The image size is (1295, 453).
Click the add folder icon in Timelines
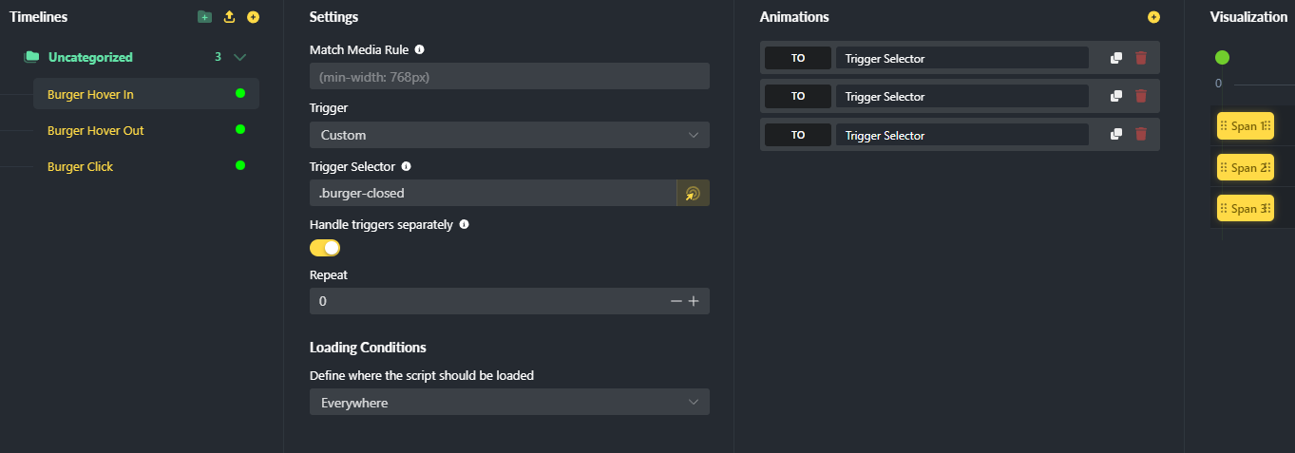204,17
